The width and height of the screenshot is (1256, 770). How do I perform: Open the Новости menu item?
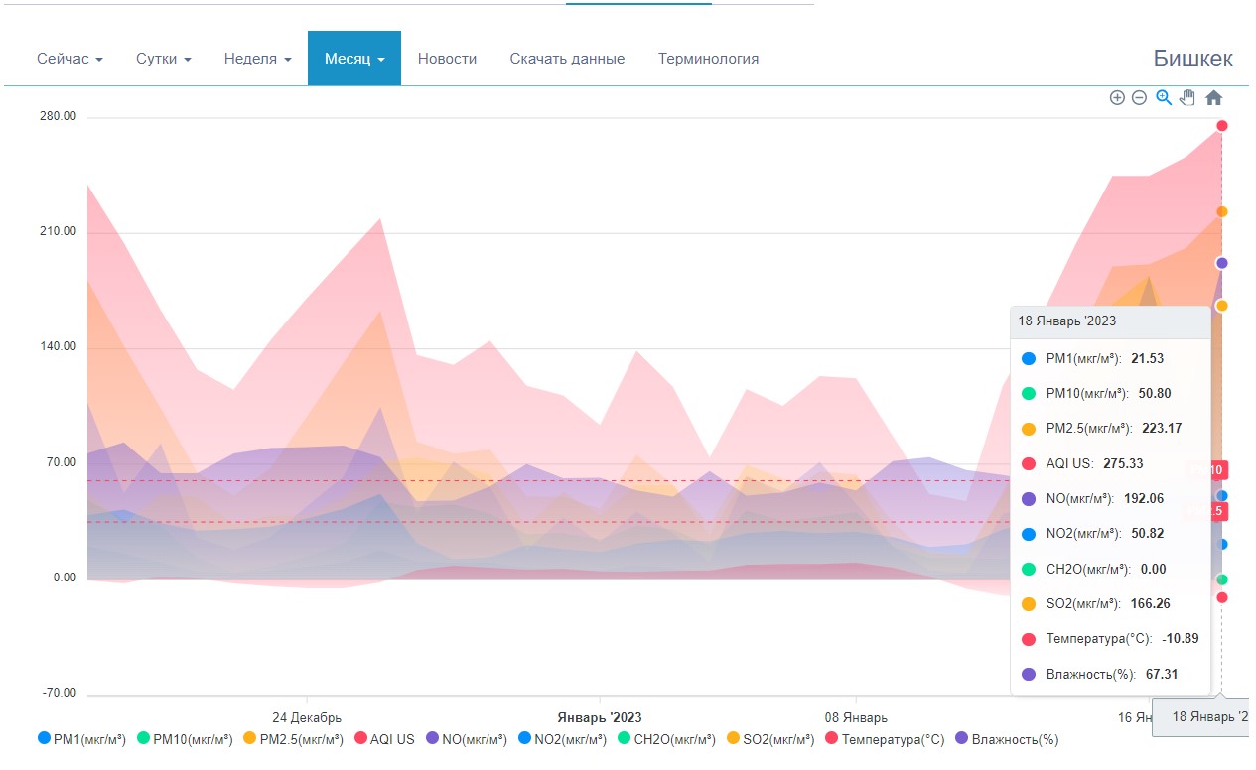447,59
